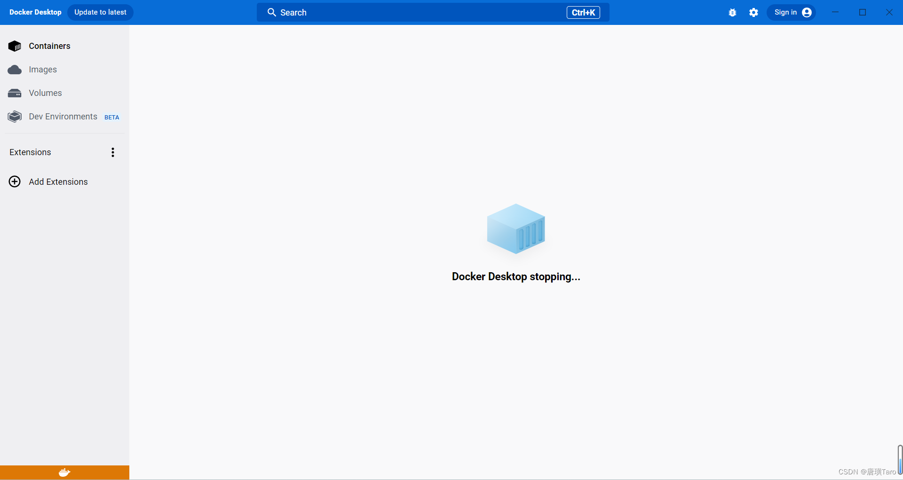Open the Extensions three-dot menu
The height and width of the screenshot is (480, 903).
point(113,152)
